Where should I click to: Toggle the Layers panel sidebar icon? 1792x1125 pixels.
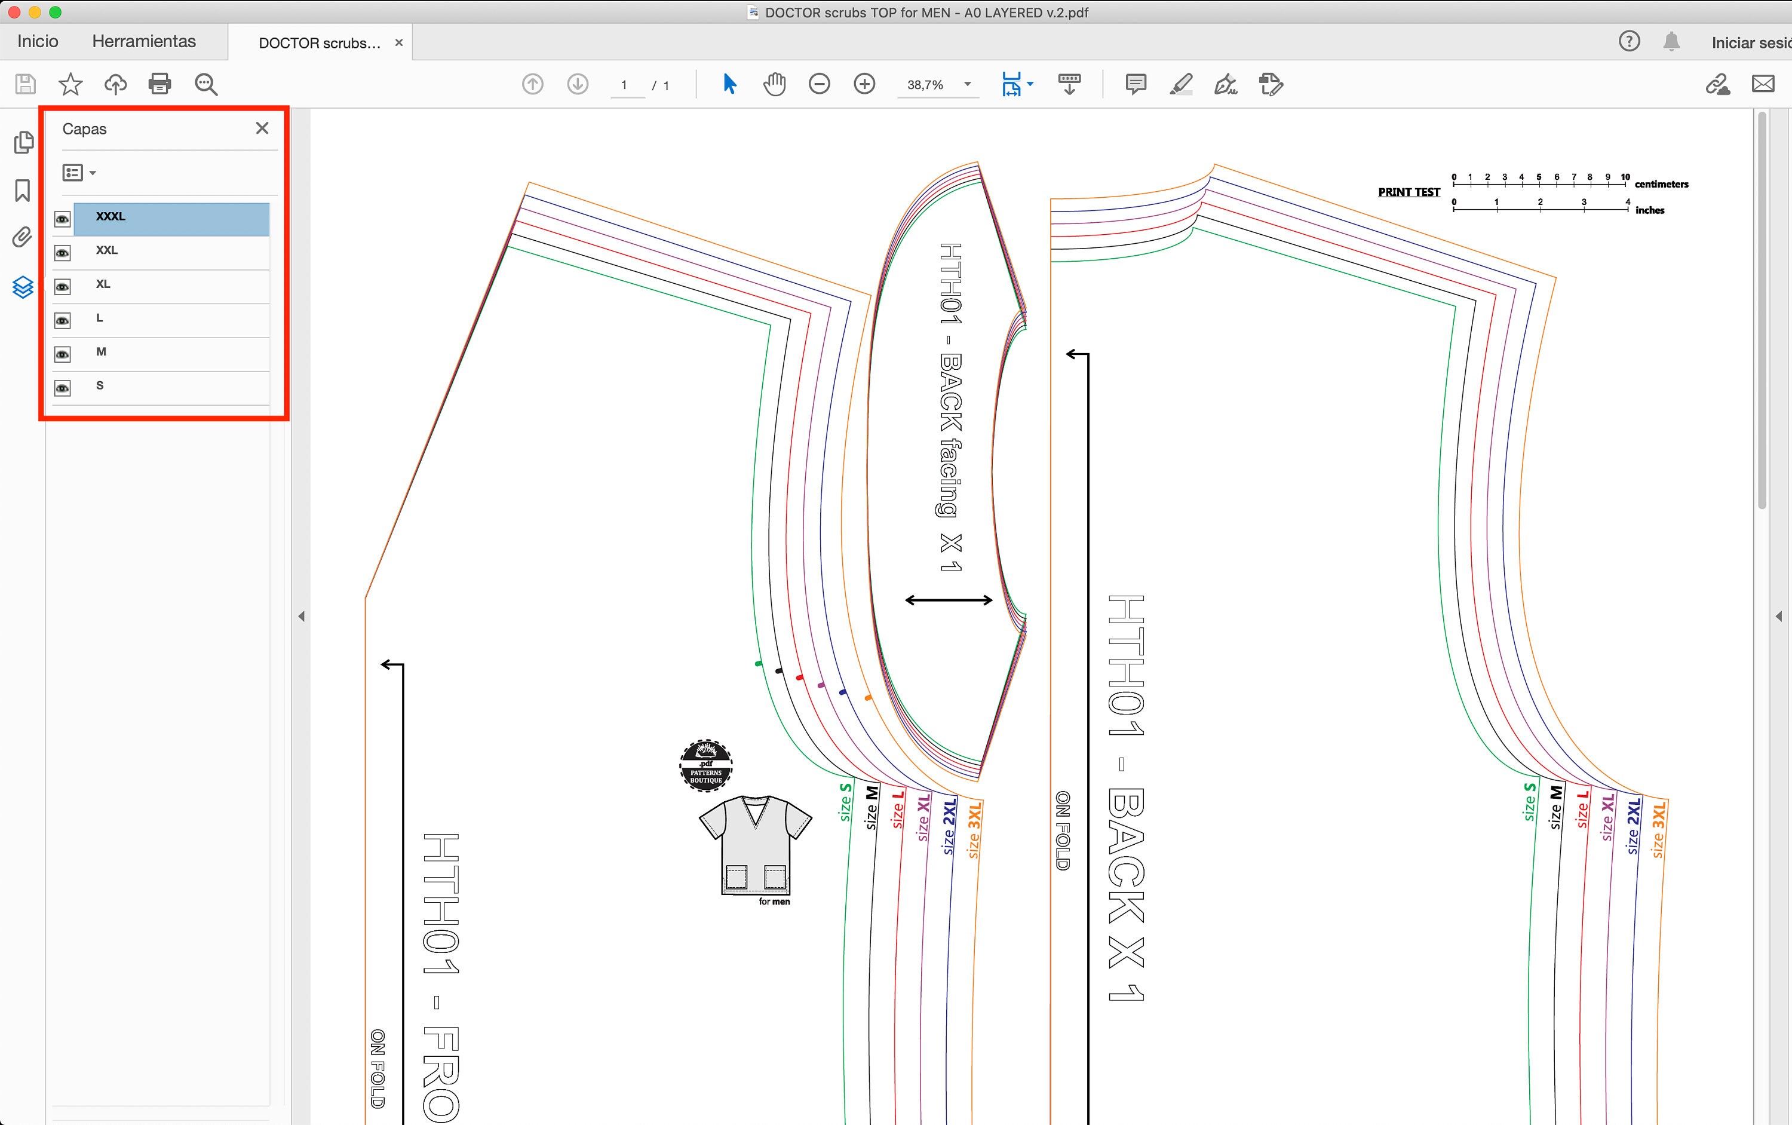(x=23, y=287)
